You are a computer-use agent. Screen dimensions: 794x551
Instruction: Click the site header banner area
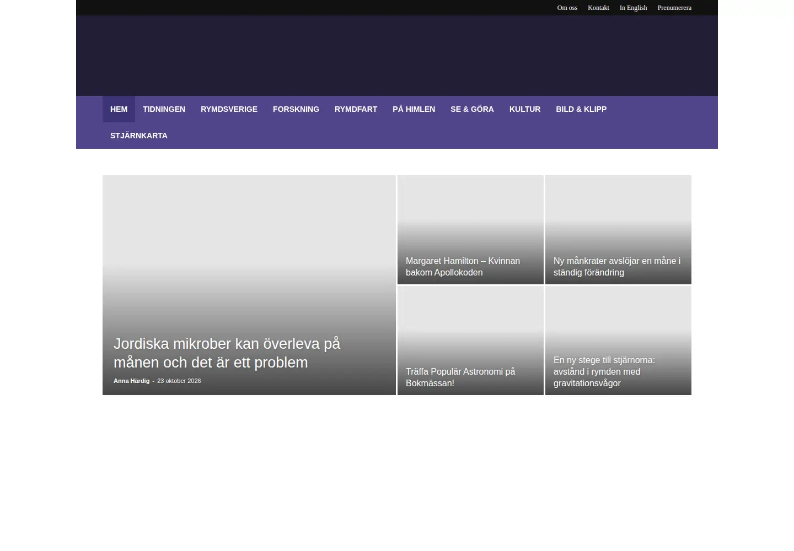(x=397, y=56)
